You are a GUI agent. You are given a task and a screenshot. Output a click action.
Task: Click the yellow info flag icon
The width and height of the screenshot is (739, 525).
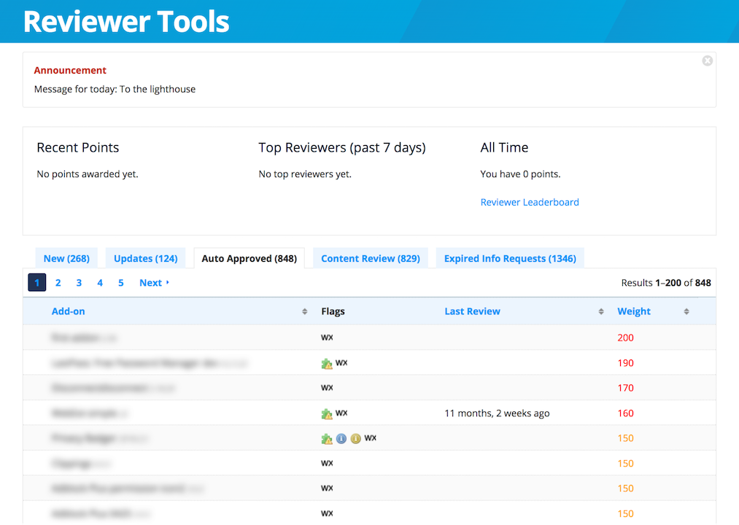point(355,439)
